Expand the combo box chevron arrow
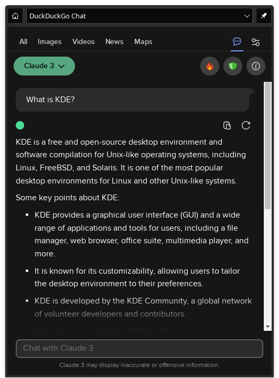 click(246, 16)
